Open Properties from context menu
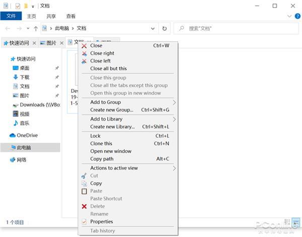 point(128,221)
